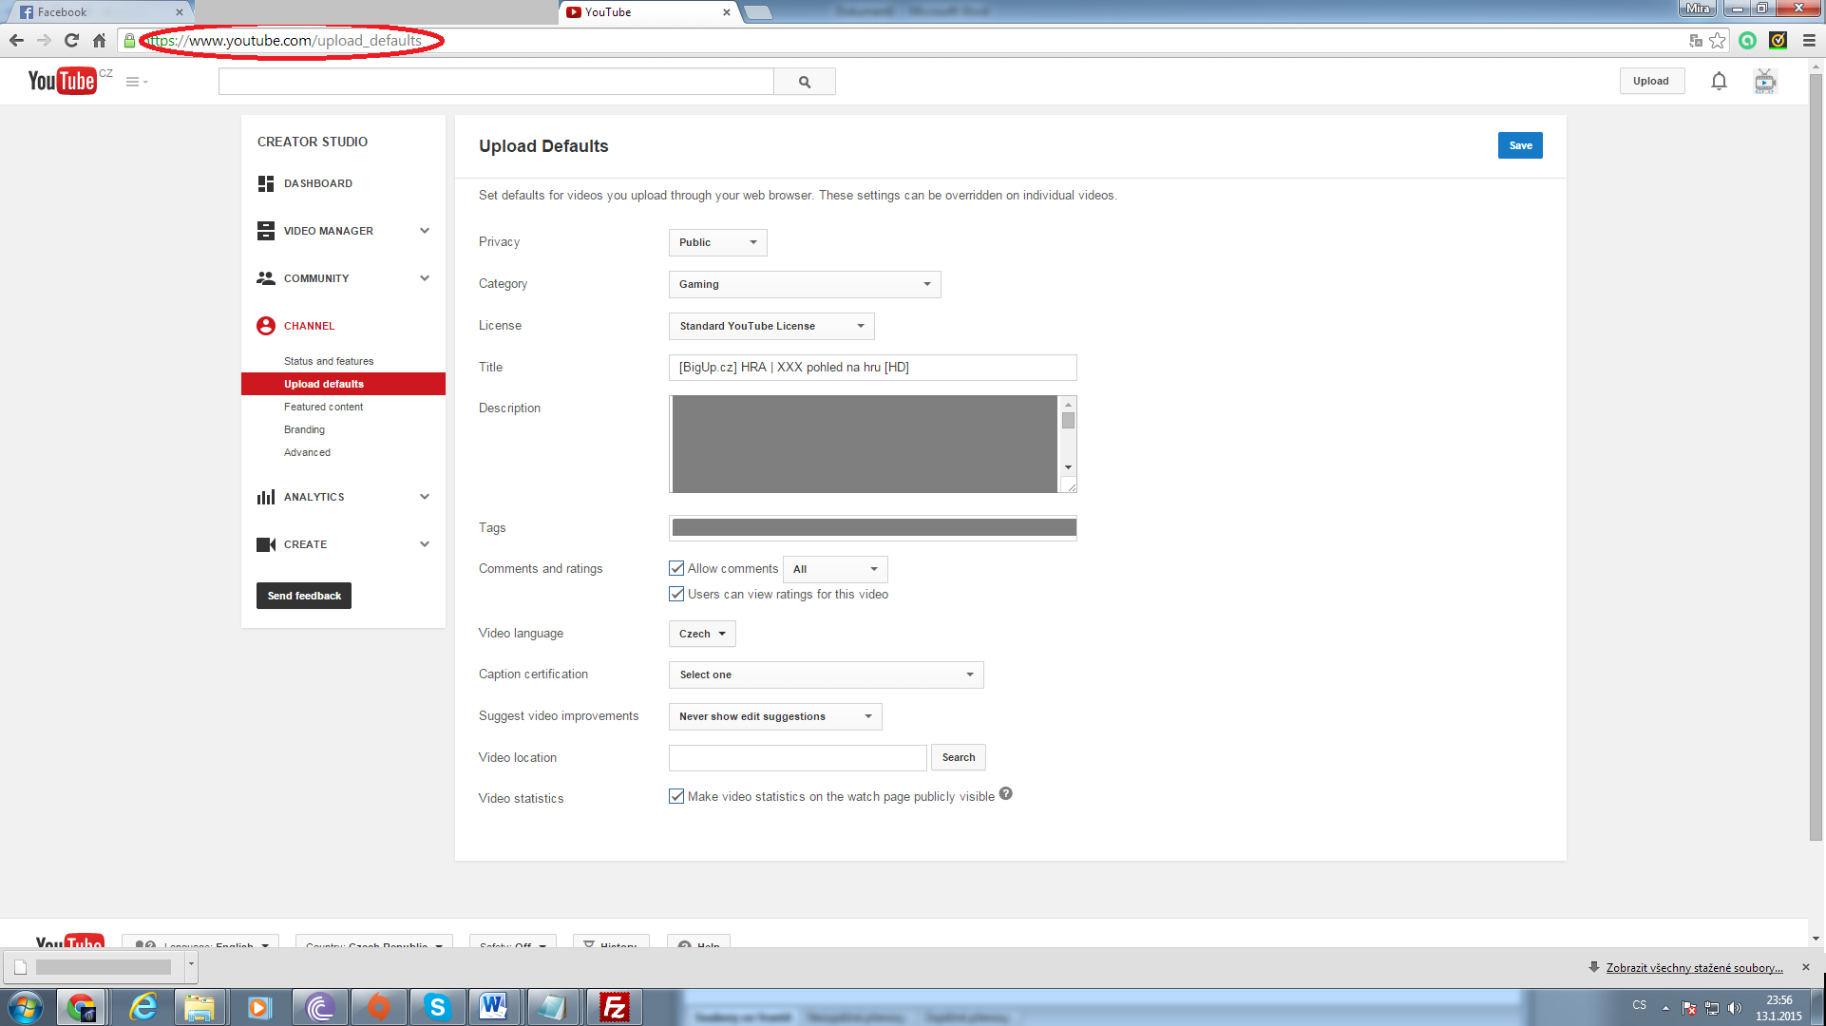Screen dimensions: 1826x1026
Task: Open the Windows Start button
Action: coord(26,1007)
